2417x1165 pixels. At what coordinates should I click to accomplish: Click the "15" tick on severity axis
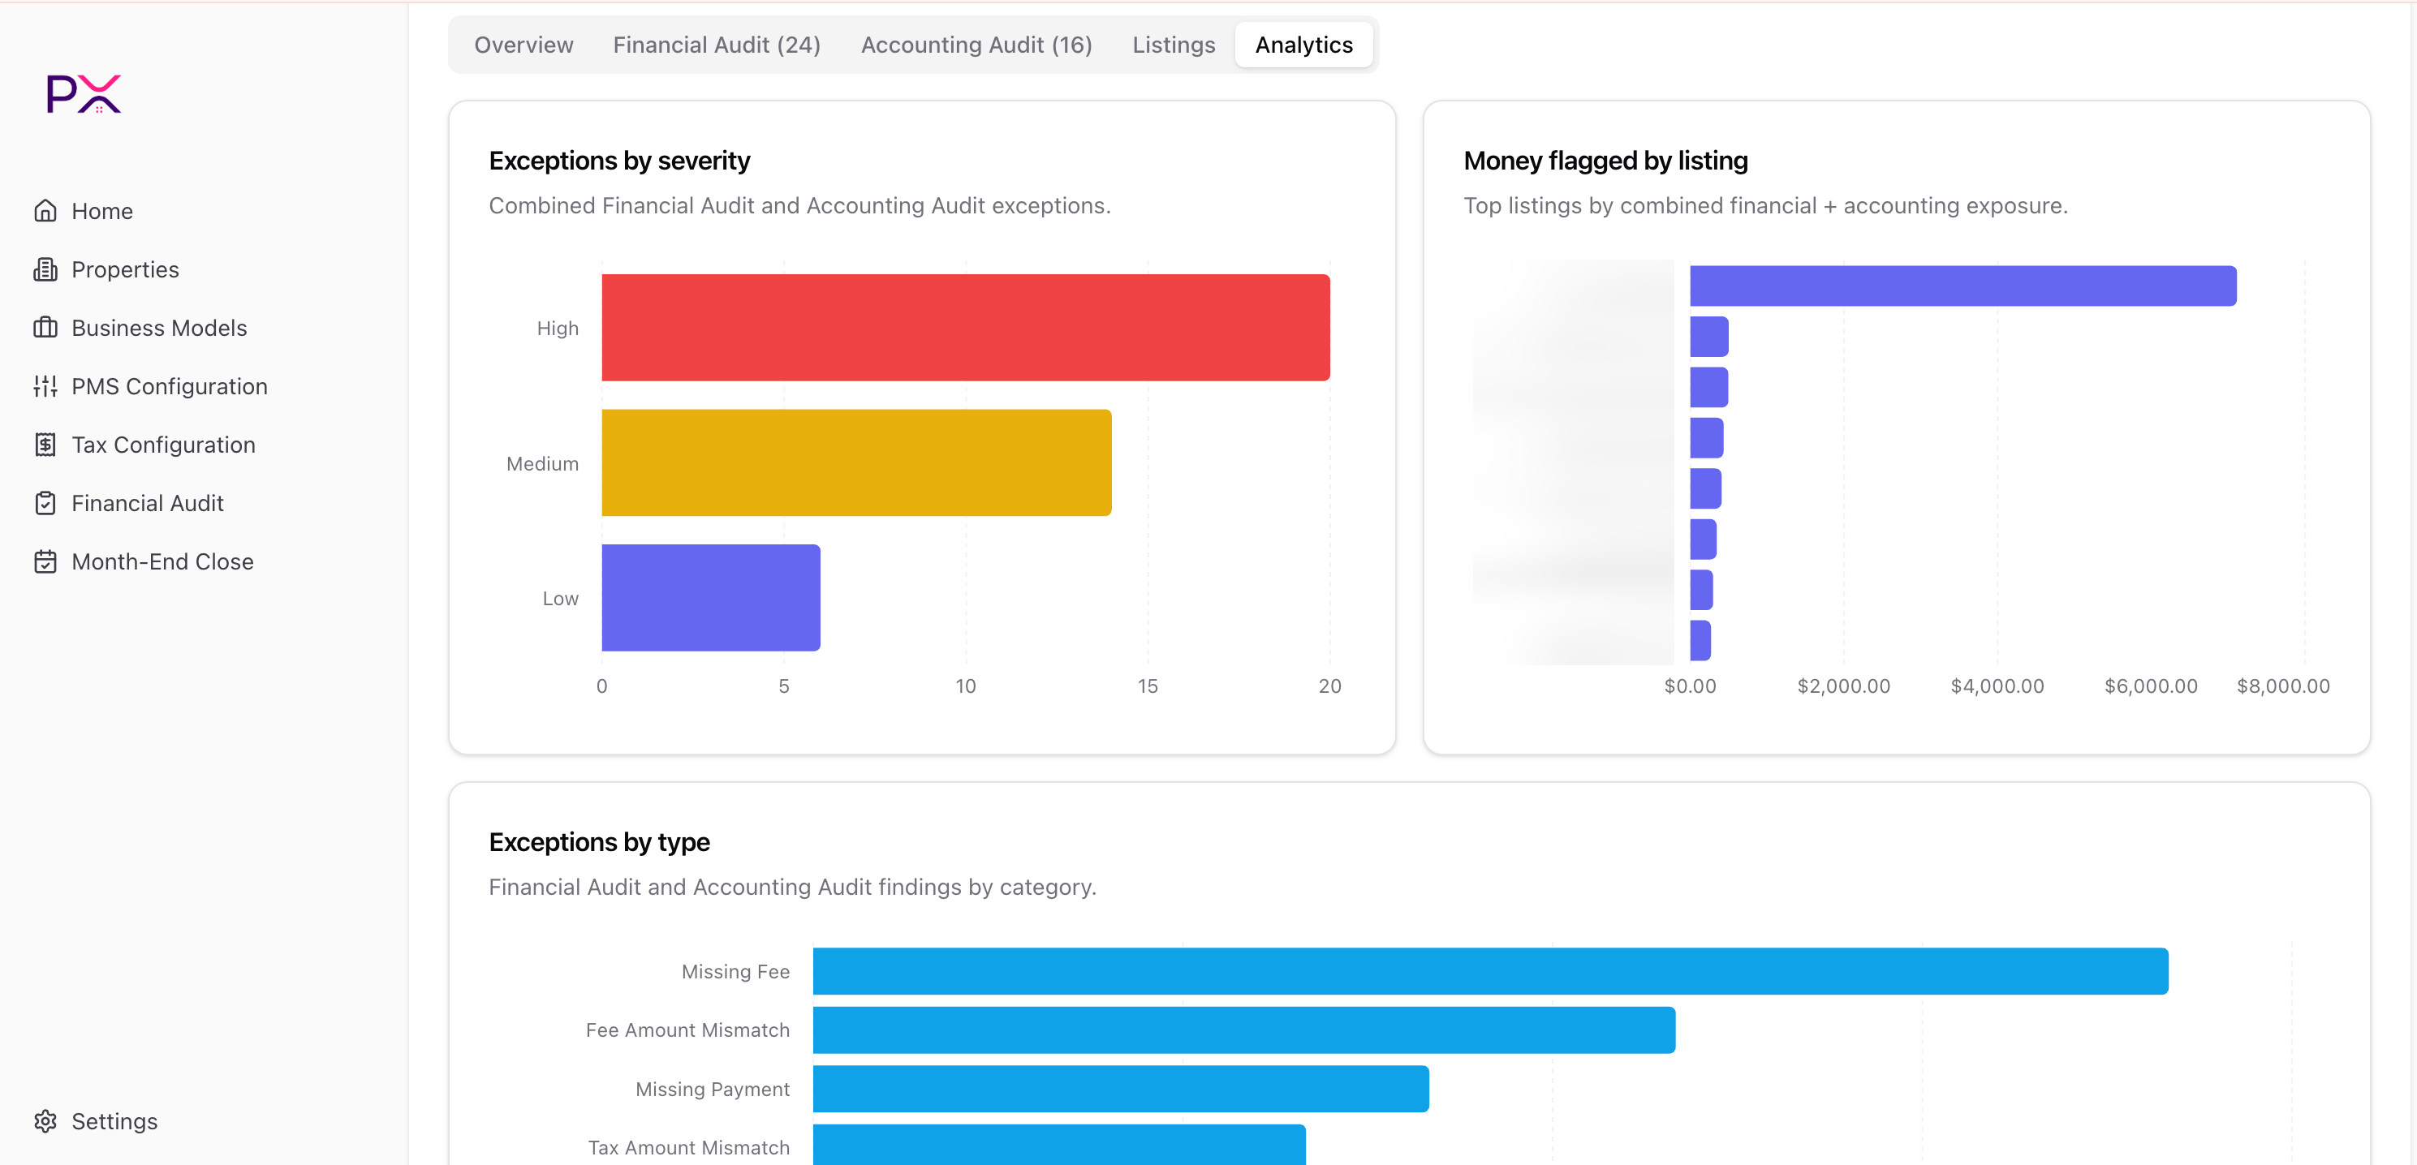click(x=1148, y=686)
